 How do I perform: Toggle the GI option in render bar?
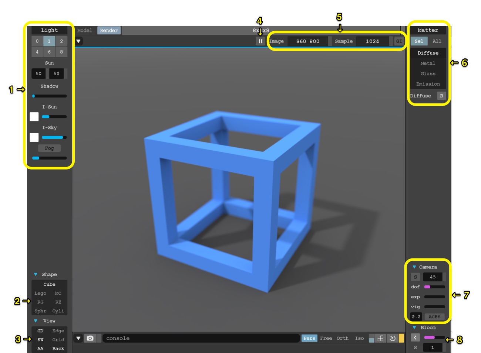click(x=399, y=41)
